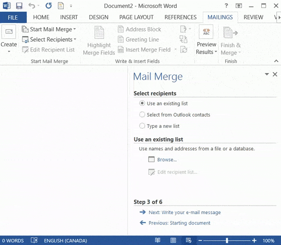Screen dimensions: 281x245
Task: Close the Mail Merge task pane
Action: (275, 74)
